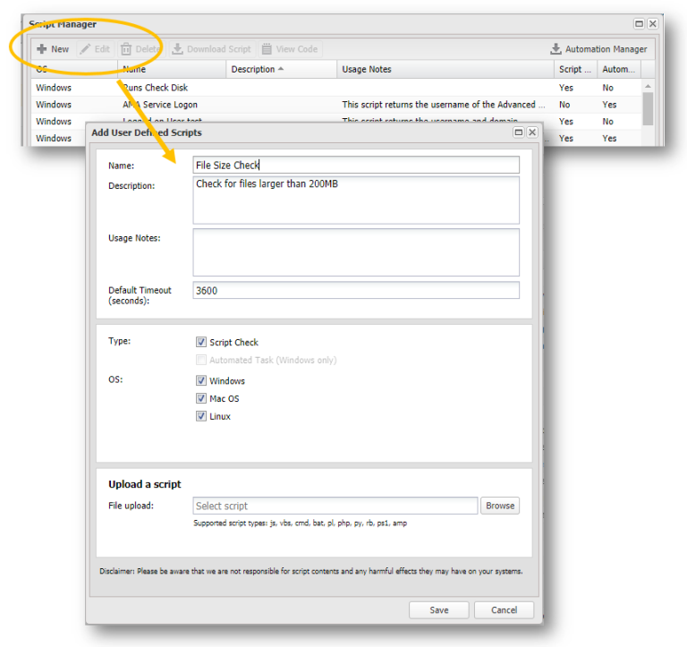Screen dimensions: 687x647
Task: Uncheck the Linux OS checkbox
Action: [x=201, y=416]
